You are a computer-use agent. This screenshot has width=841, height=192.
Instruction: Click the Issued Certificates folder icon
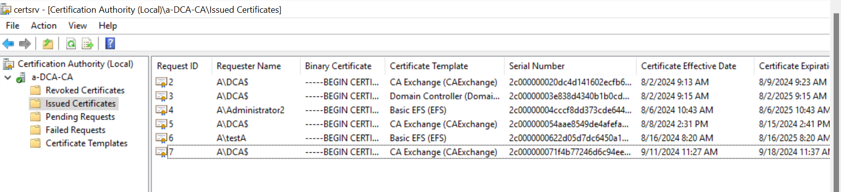point(35,104)
